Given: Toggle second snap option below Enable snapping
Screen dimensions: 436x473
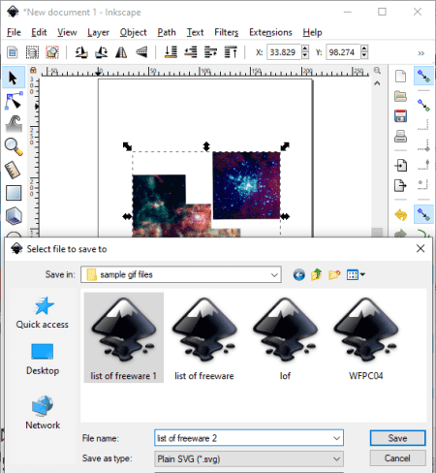Looking at the screenshot, I should pos(423,105).
